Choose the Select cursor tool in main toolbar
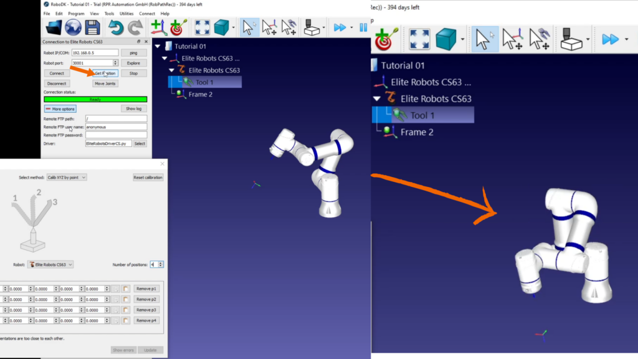The image size is (638, 359). (248, 27)
